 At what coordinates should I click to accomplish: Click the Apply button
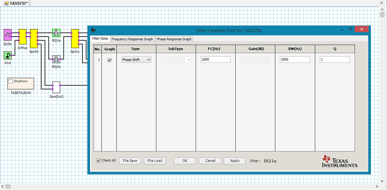(235, 161)
